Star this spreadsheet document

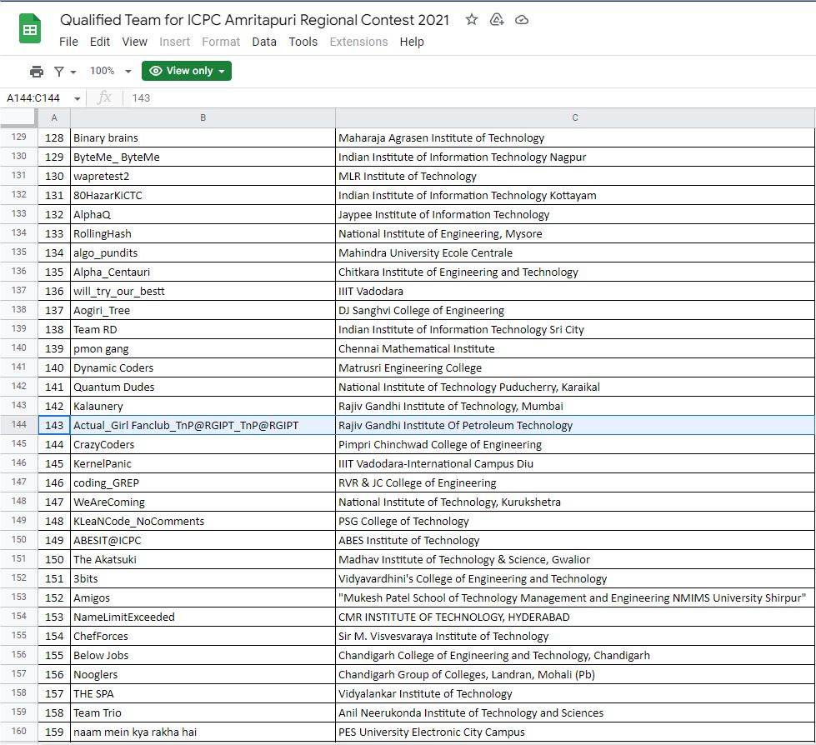[x=472, y=20]
